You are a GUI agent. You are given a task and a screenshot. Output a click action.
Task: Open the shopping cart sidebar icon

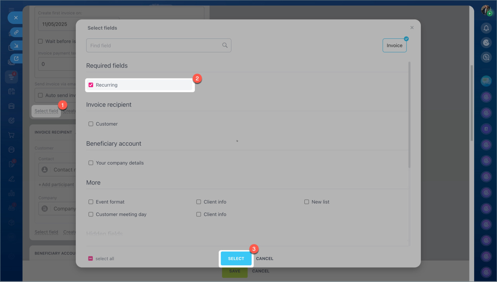(x=11, y=135)
